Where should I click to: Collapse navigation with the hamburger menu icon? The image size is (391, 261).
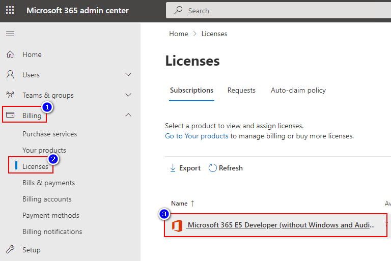tap(10, 34)
